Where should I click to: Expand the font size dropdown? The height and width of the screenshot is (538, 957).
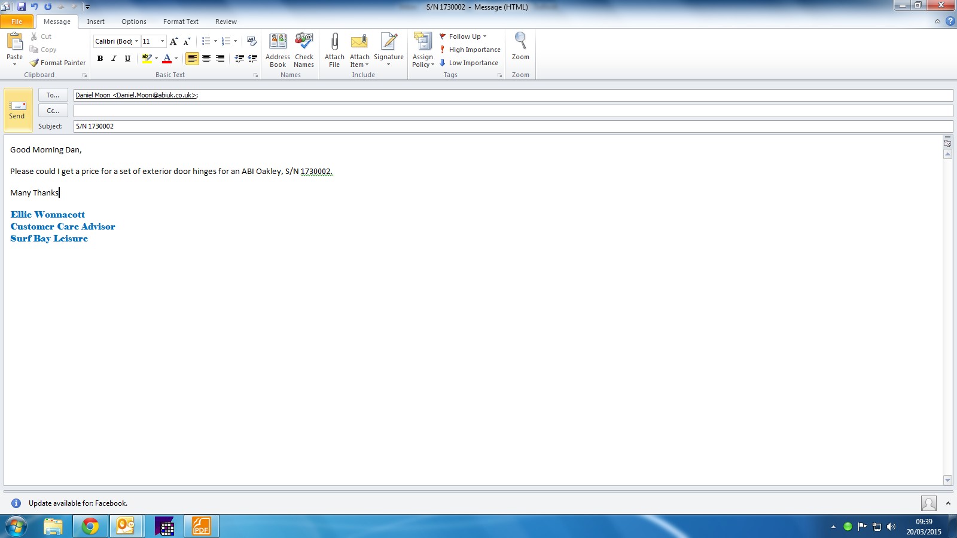pos(162,41)
